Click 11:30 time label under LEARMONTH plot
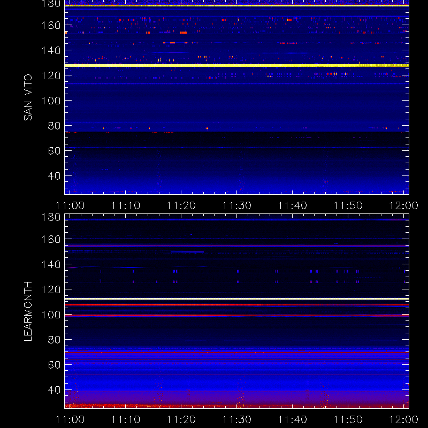Screen dimensions: 428x428 [x=237, y=419]
